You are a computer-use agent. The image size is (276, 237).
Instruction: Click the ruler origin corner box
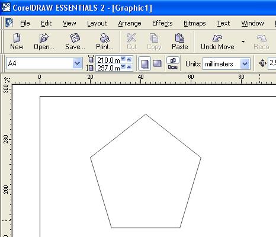coord(7,79)
